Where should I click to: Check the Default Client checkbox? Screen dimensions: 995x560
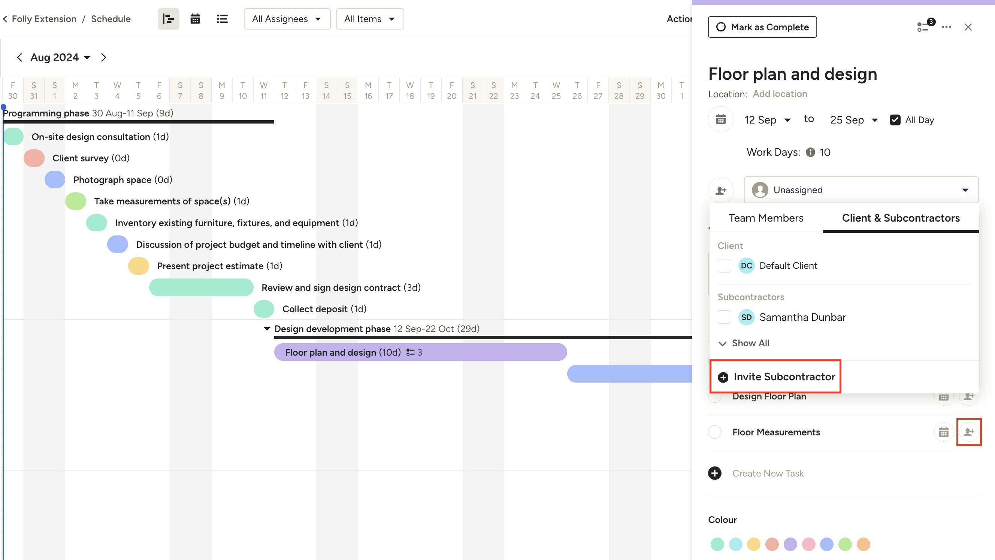(724, 265)
